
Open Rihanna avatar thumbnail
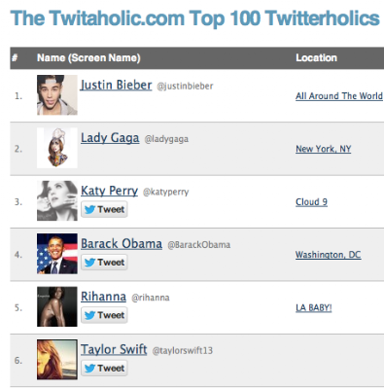(x=57, y=306)
